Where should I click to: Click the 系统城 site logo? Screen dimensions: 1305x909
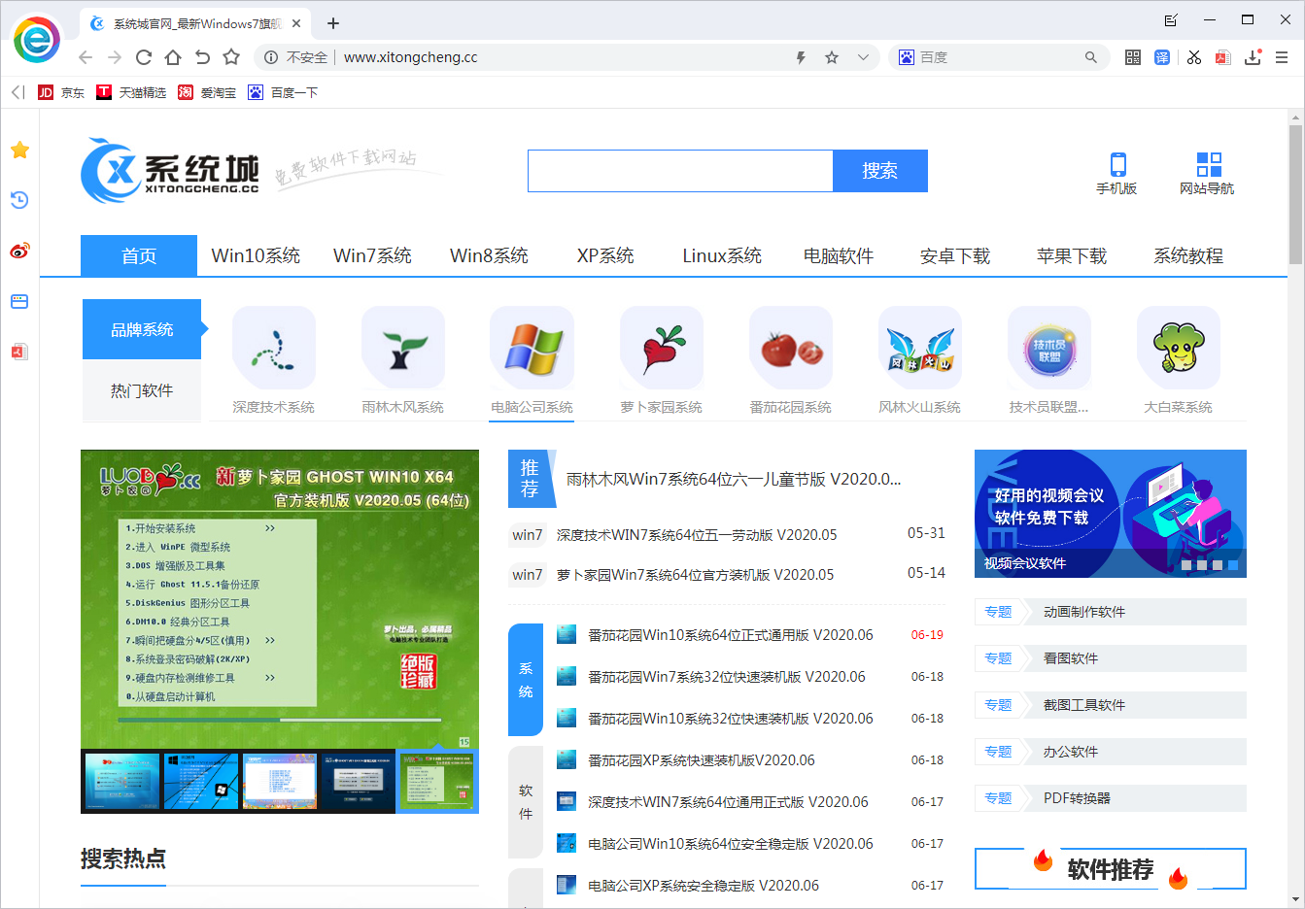pos(170,171)
